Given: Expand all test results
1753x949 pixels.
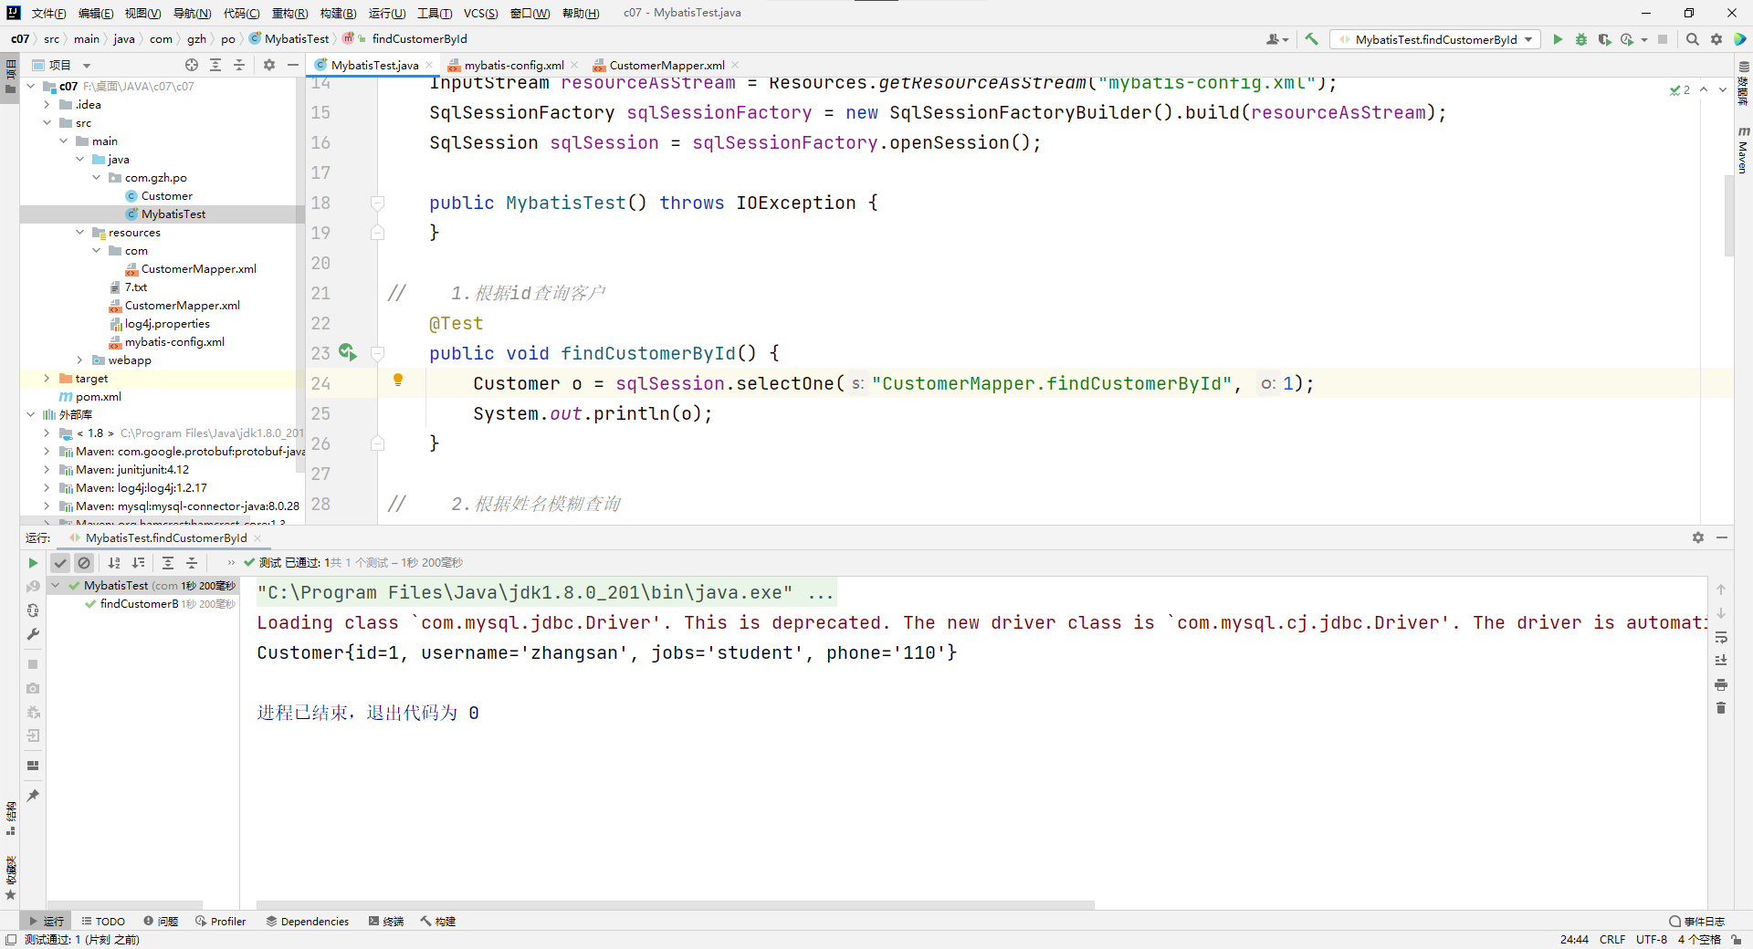Looking at the screenshot, I should [168, 563].
